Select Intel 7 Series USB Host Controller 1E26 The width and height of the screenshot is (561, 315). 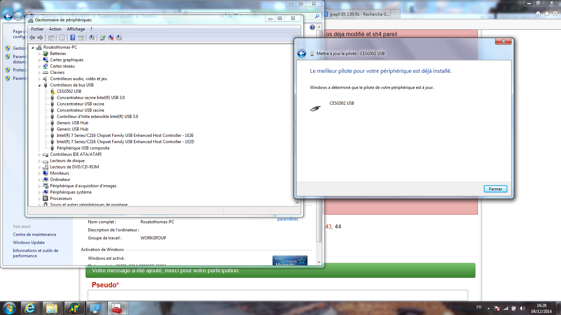click(125, 135)
